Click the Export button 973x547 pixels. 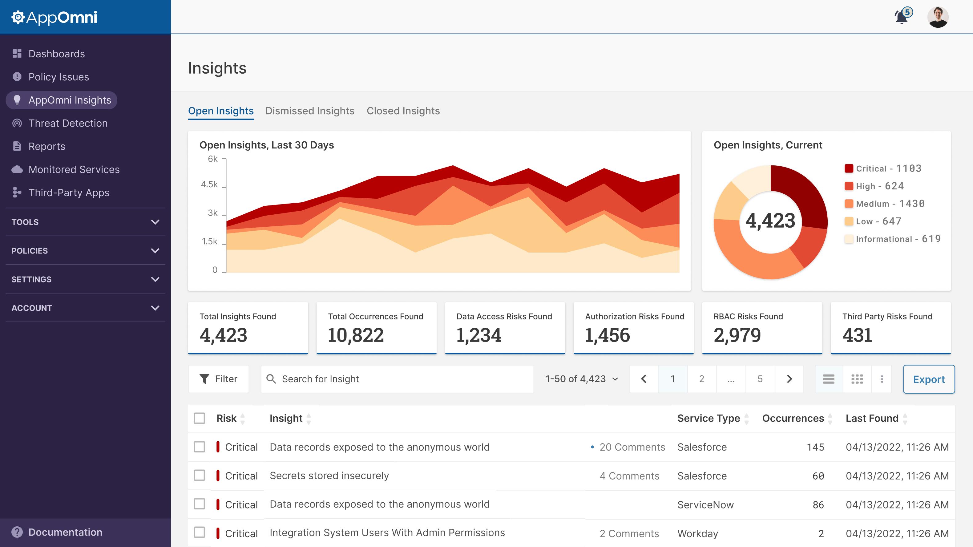(929, 379)
